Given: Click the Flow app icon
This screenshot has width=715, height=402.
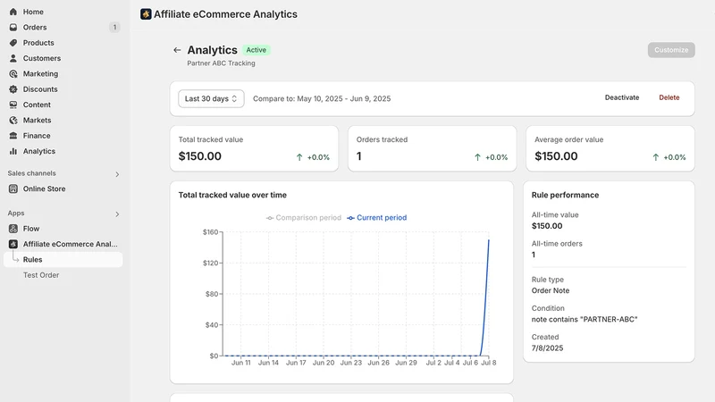Looking at the screenshot, I should point(13,229).
